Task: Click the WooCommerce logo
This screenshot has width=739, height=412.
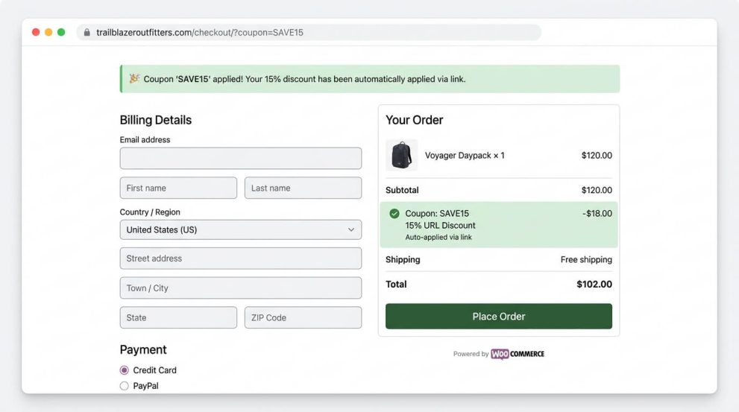Action: [518, 354]
